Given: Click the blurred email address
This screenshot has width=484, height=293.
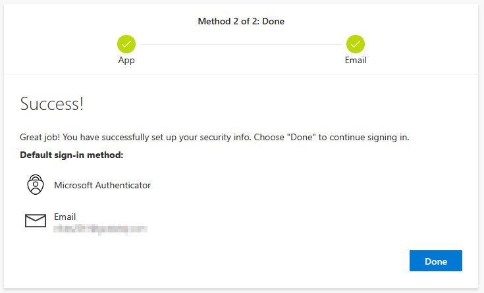Looking at the screenshot, I should coord(100,228).
